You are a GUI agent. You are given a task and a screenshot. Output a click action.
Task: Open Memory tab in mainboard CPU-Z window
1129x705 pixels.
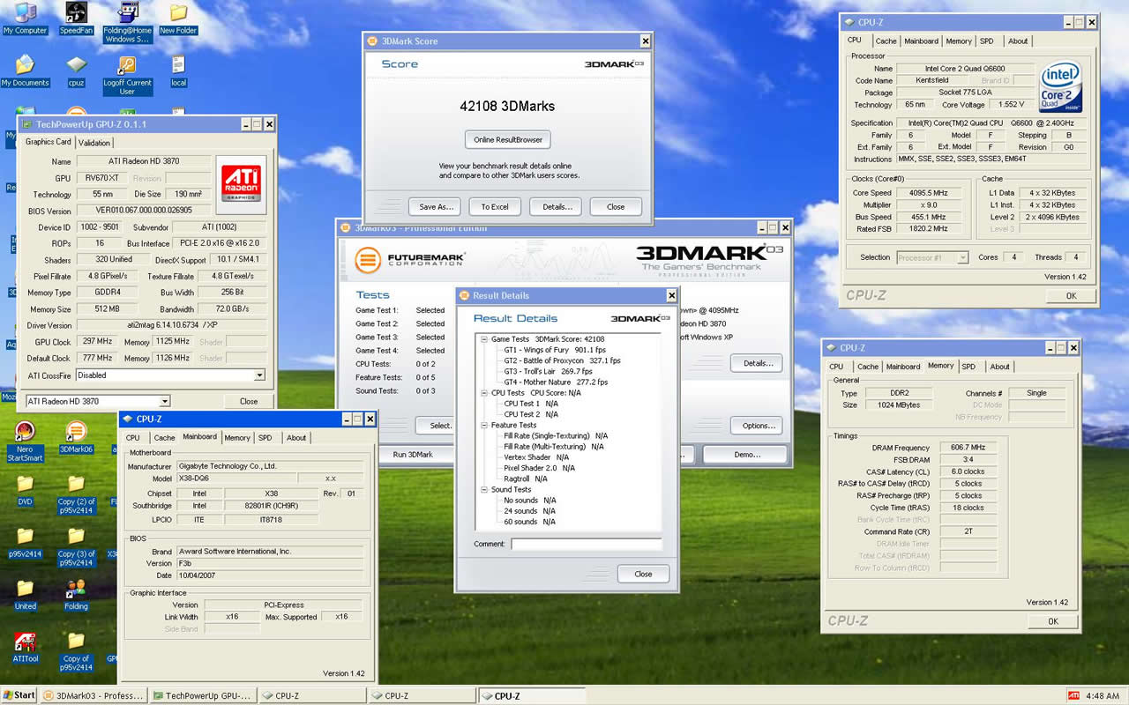click(236, 438)
